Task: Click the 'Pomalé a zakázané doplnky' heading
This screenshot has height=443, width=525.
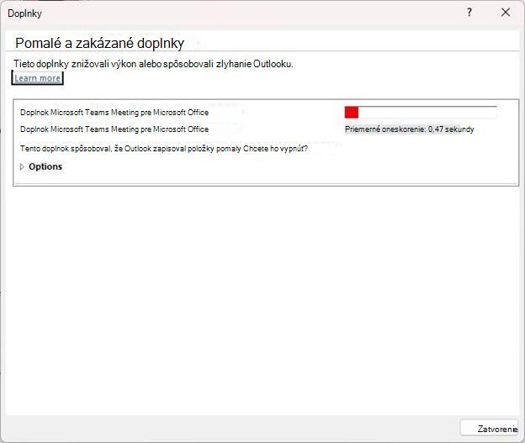Action: 100,43
